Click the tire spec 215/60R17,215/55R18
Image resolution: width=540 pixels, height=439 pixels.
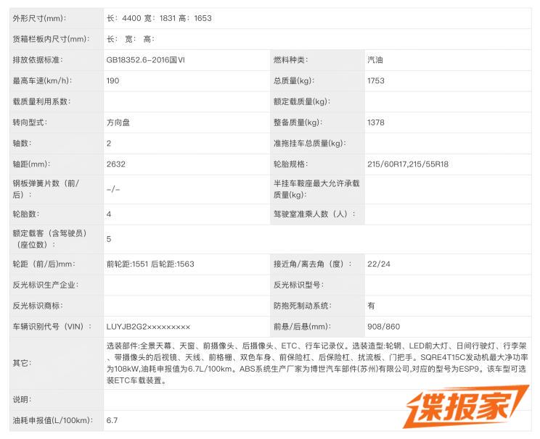[408, 164]
